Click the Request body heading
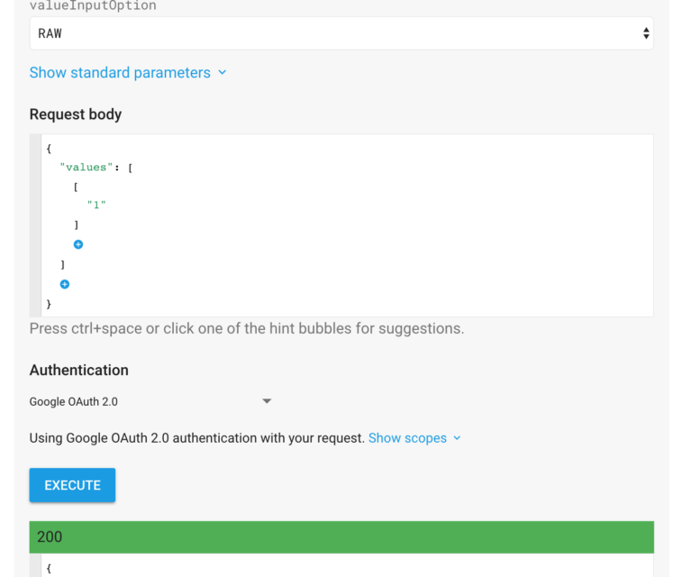Viewport: 692px width, 577px height. pos(76,114)
